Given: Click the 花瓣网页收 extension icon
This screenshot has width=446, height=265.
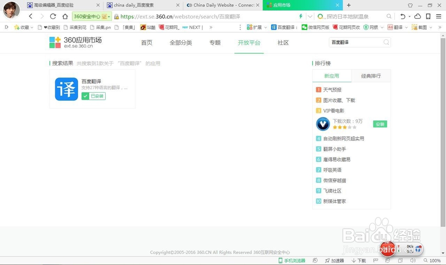Looking at the screenshot, I should (335, 27).
